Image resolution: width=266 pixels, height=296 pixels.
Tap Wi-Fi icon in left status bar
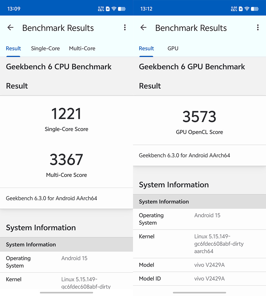click(x=114, y=9)
